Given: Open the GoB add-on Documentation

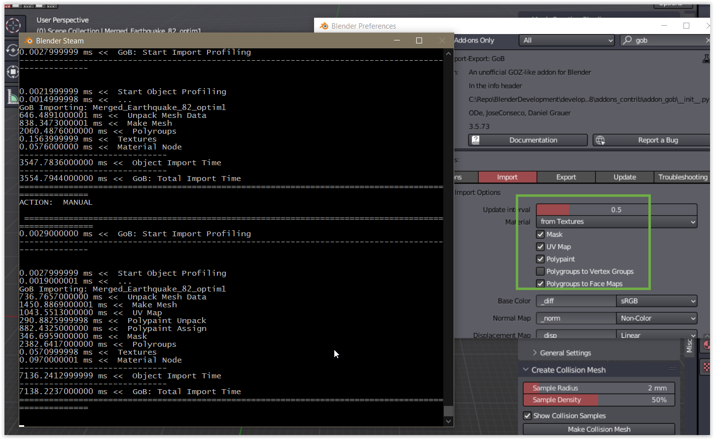Looking at the screenshot, I should pyautogui.click(x=528, y=140).
